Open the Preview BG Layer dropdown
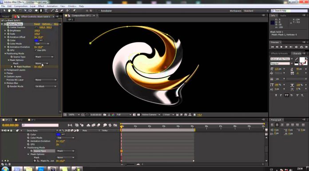 pos(46,80)
